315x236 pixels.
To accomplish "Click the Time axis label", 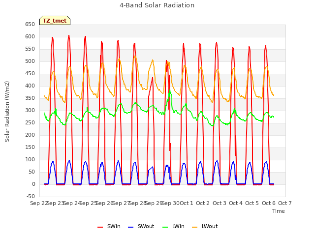I will point(279,211).
